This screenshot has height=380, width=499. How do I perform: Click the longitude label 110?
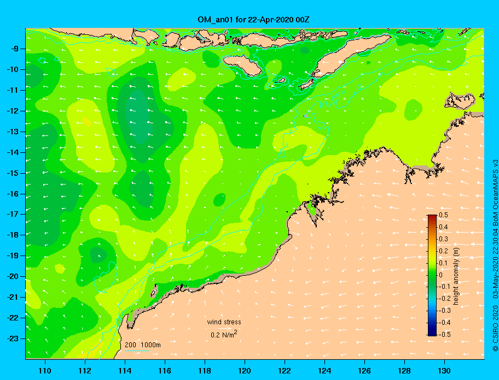(45, 371)
